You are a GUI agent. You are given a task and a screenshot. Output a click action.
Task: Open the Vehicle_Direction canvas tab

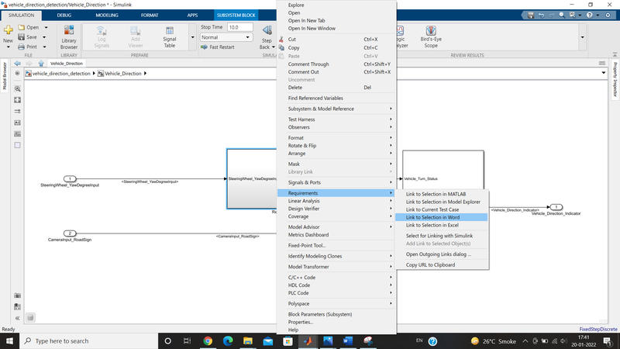tap(67, 64)
